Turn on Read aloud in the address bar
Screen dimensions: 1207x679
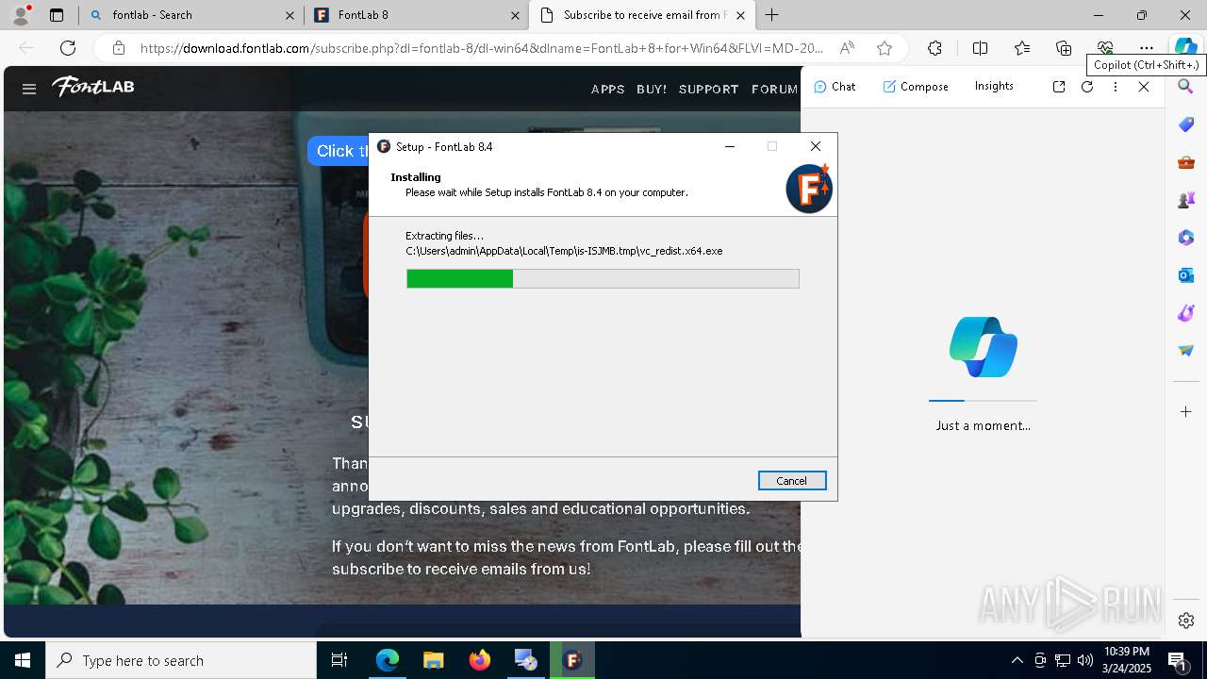click(x=847, y=48)
